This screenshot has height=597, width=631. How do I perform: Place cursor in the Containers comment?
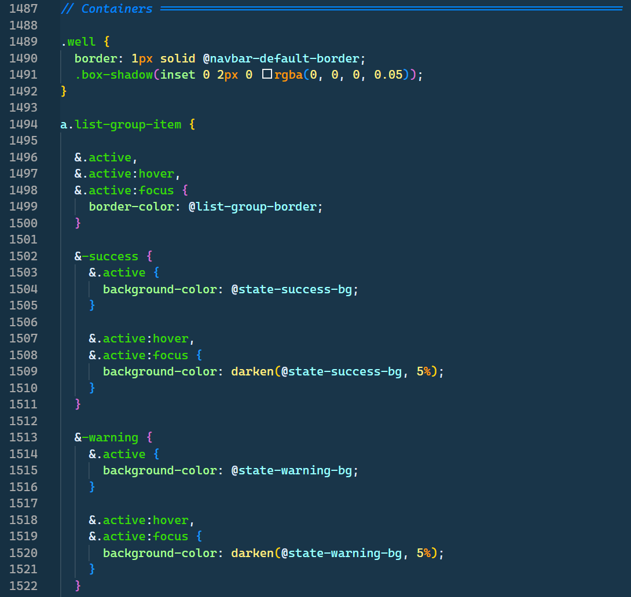(x=116, y=9)
